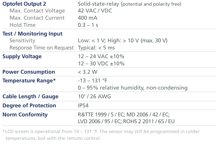Select the -13 – 131 °F value
Screen dimensions: 219x144
point(93,81)
